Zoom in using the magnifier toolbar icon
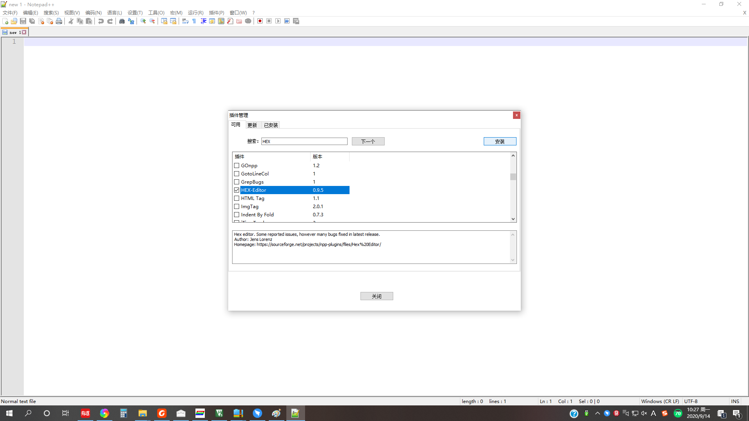 tap(142, 21)
